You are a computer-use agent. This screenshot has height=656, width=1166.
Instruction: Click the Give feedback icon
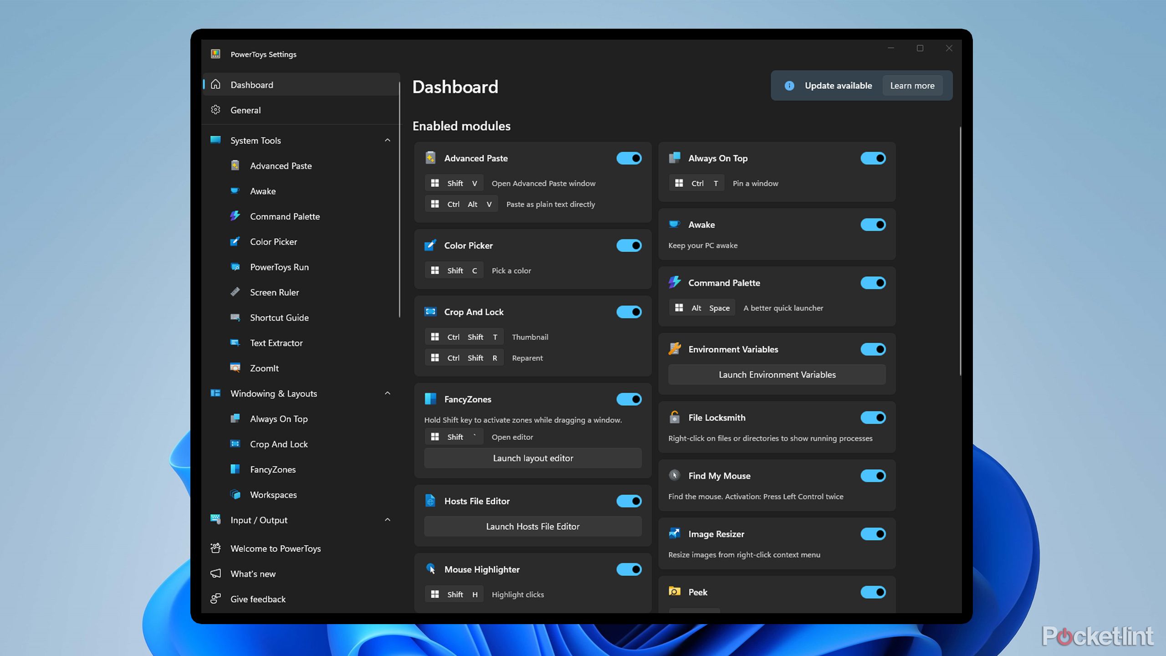(x=215, y=599)
